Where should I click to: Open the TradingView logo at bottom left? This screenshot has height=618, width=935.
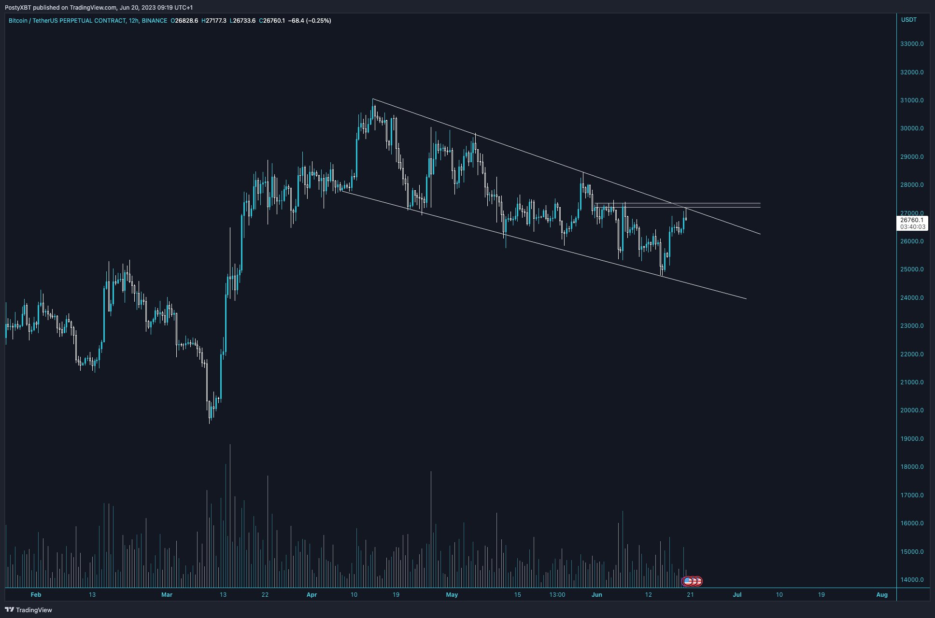(28, 610)
